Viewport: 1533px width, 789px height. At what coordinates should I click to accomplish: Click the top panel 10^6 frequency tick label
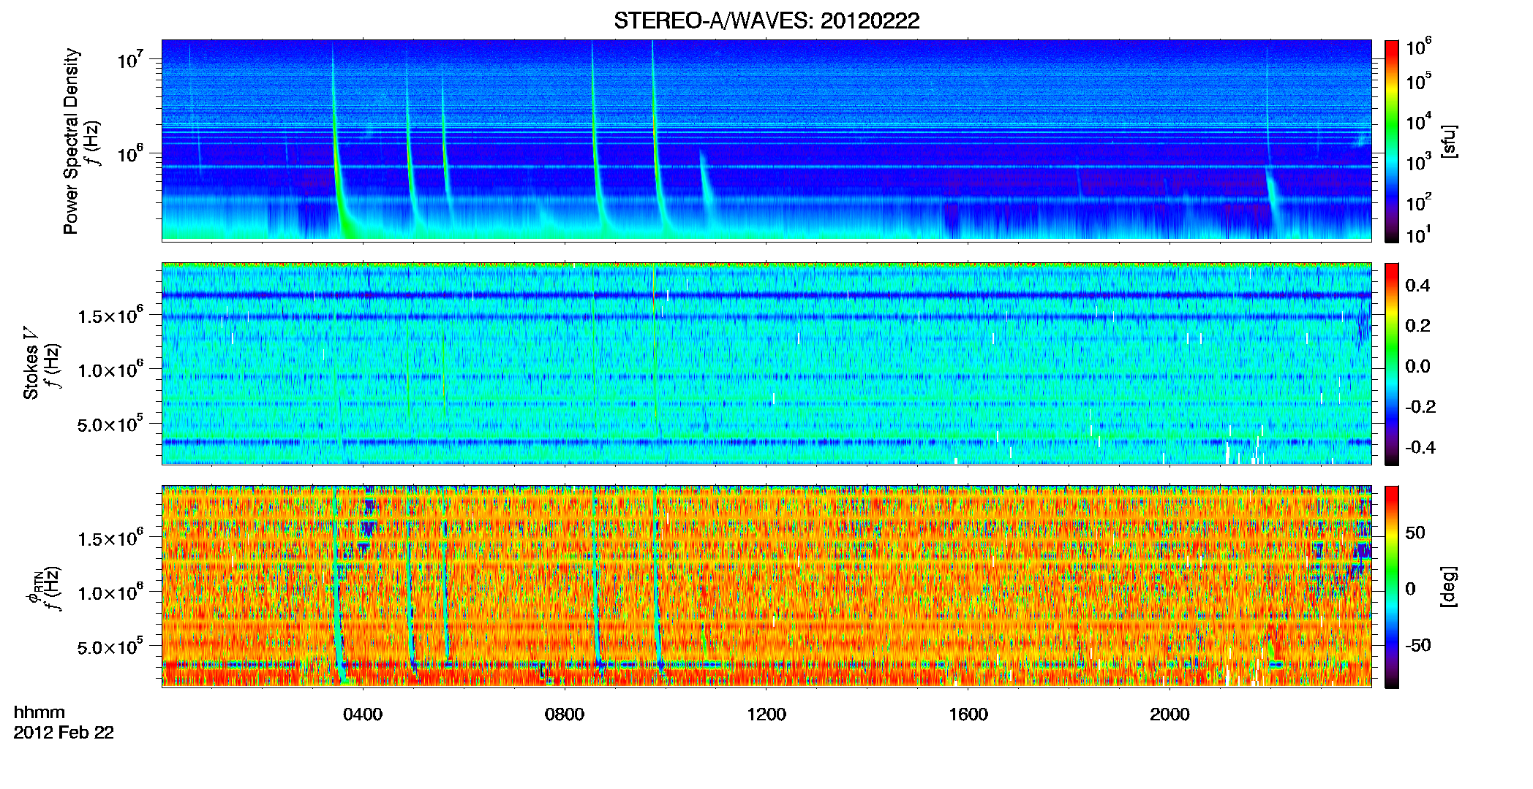(130, 153)
